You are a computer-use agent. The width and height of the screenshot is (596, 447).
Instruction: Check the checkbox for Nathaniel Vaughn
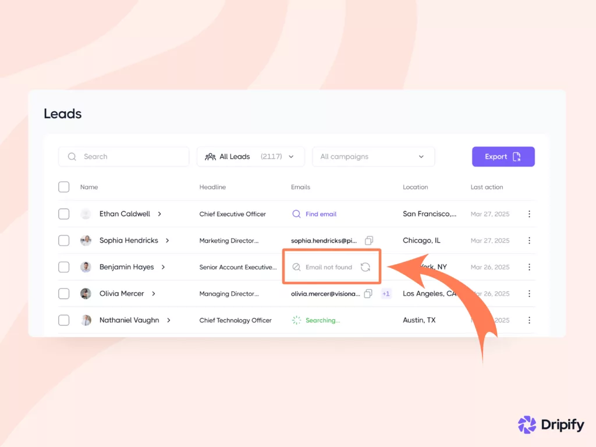(63, 320)
